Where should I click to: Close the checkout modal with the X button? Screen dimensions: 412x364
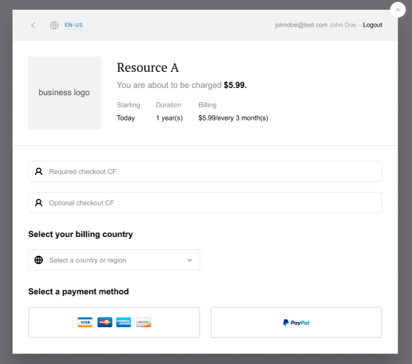398,10
